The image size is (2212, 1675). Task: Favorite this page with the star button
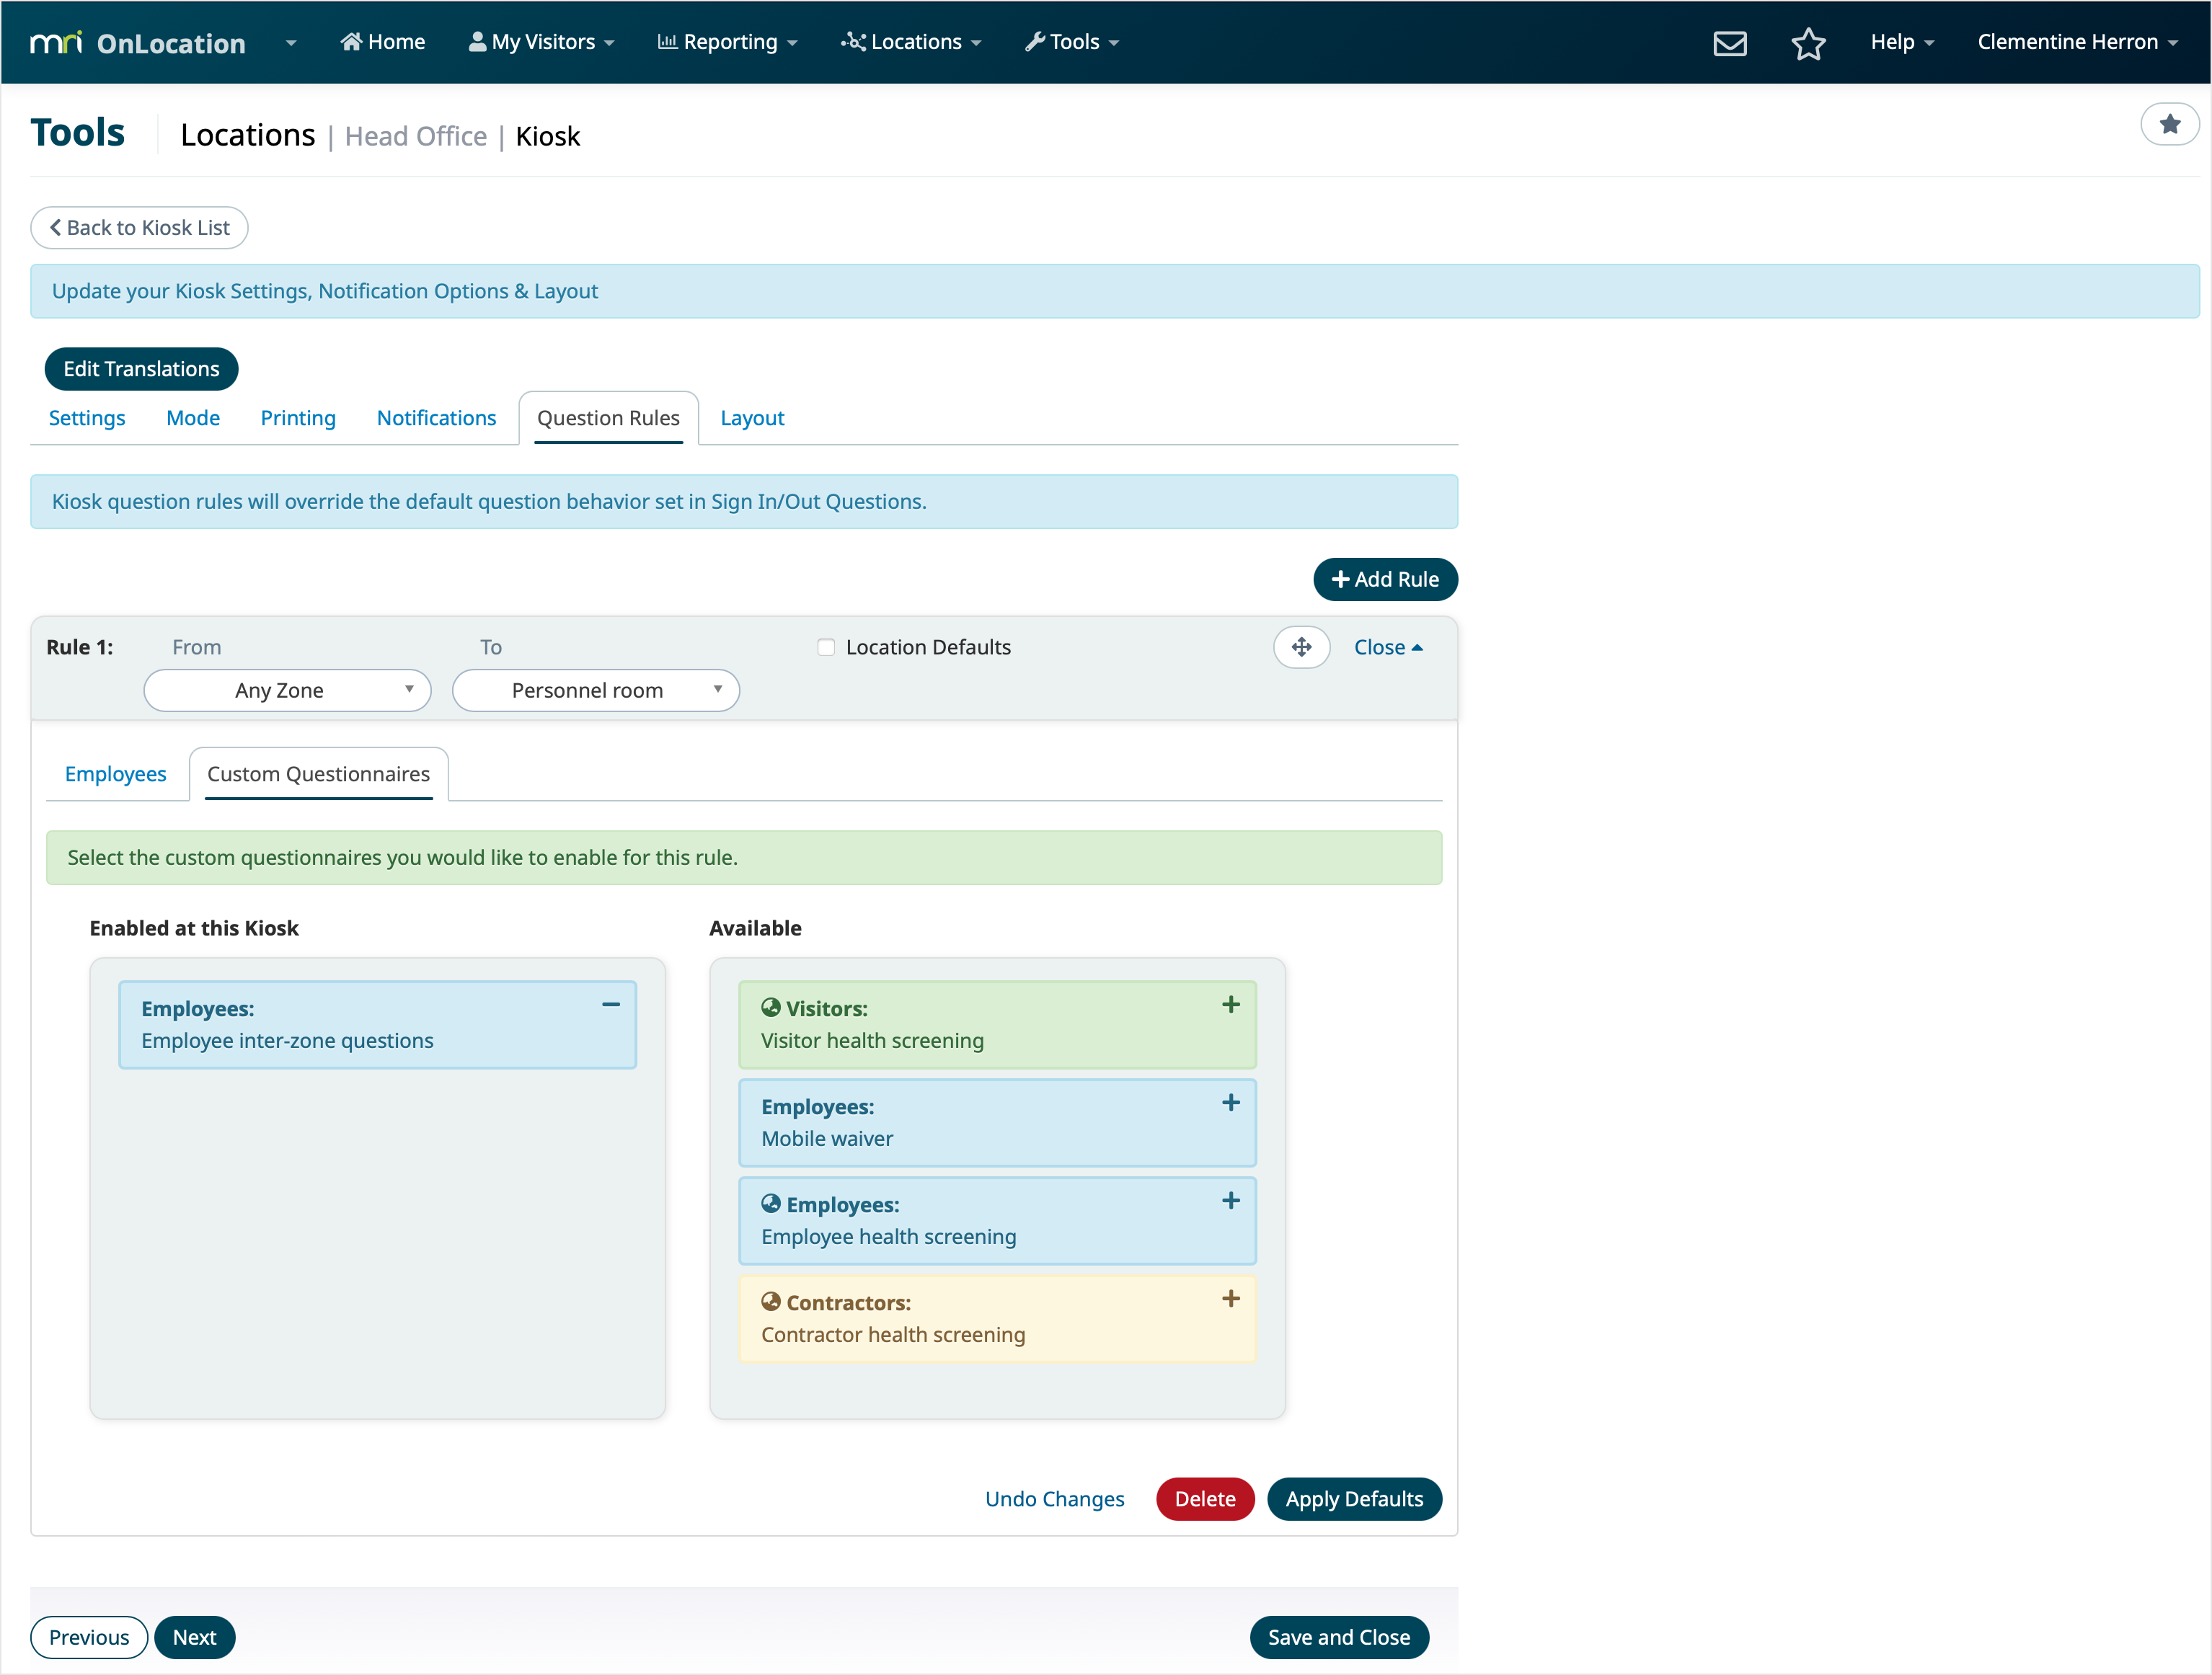pyautogui.click(x=2169, y=125)
